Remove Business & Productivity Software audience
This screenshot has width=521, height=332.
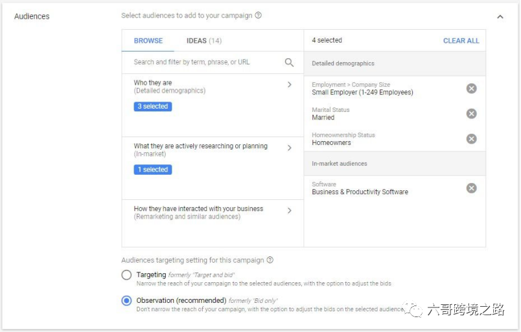point(472,188)
